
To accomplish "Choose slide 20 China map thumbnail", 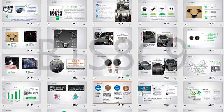I will [203, 65].
